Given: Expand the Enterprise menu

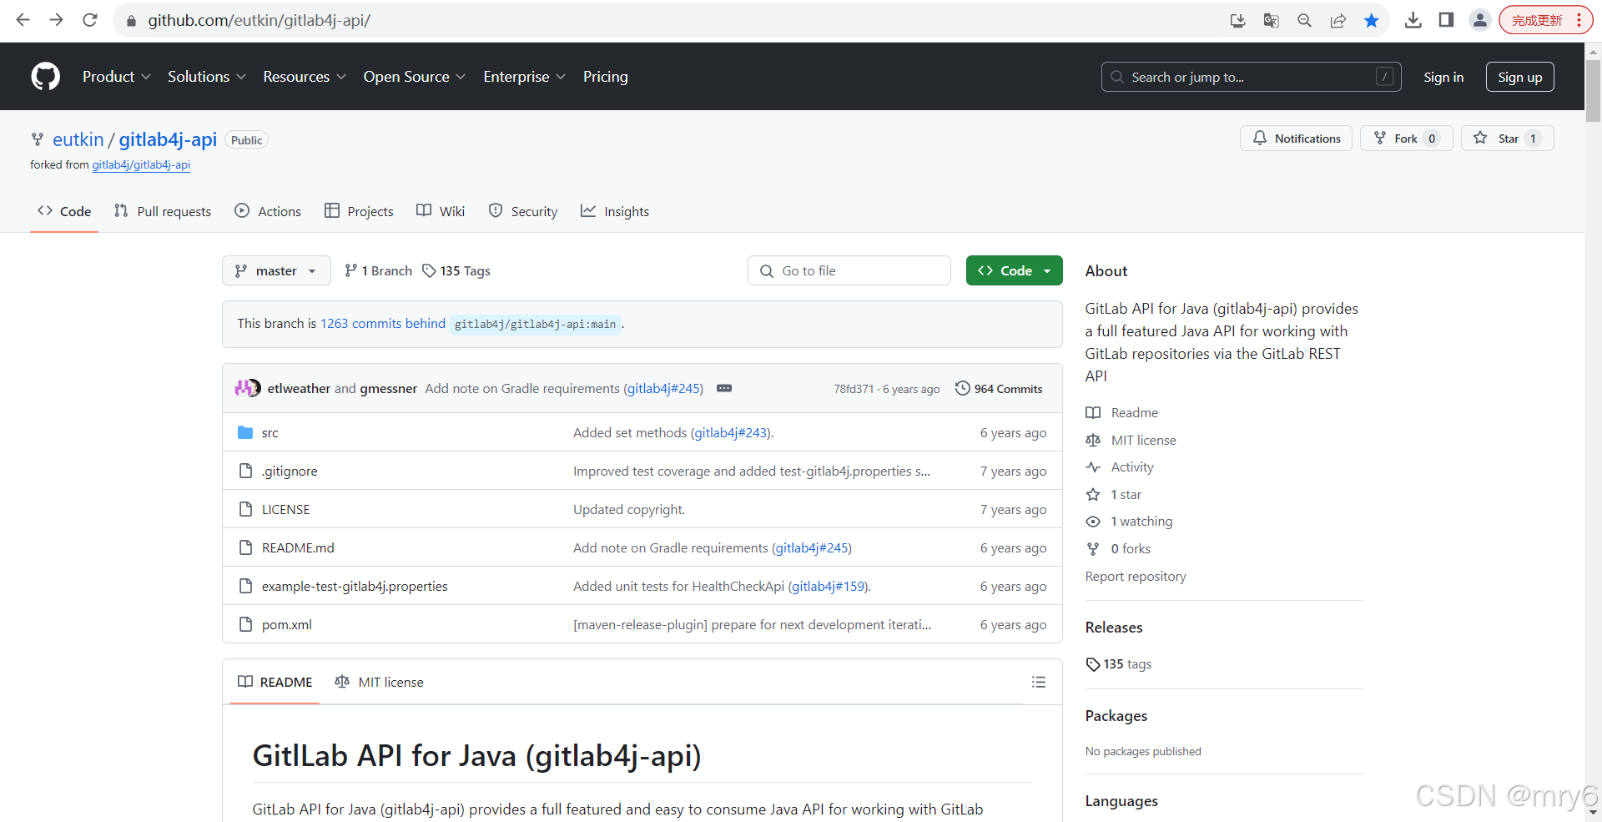Looking at the screenshot, I should (x=524, y=77).
